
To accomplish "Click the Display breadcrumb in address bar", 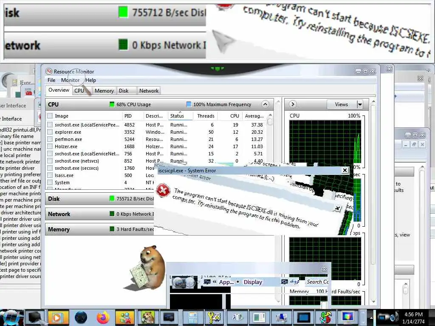I will [x=253, y=282].
